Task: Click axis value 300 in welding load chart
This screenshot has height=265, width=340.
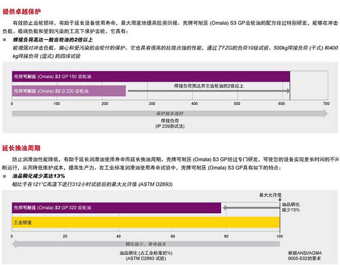Action: click(x=152, y=104)
